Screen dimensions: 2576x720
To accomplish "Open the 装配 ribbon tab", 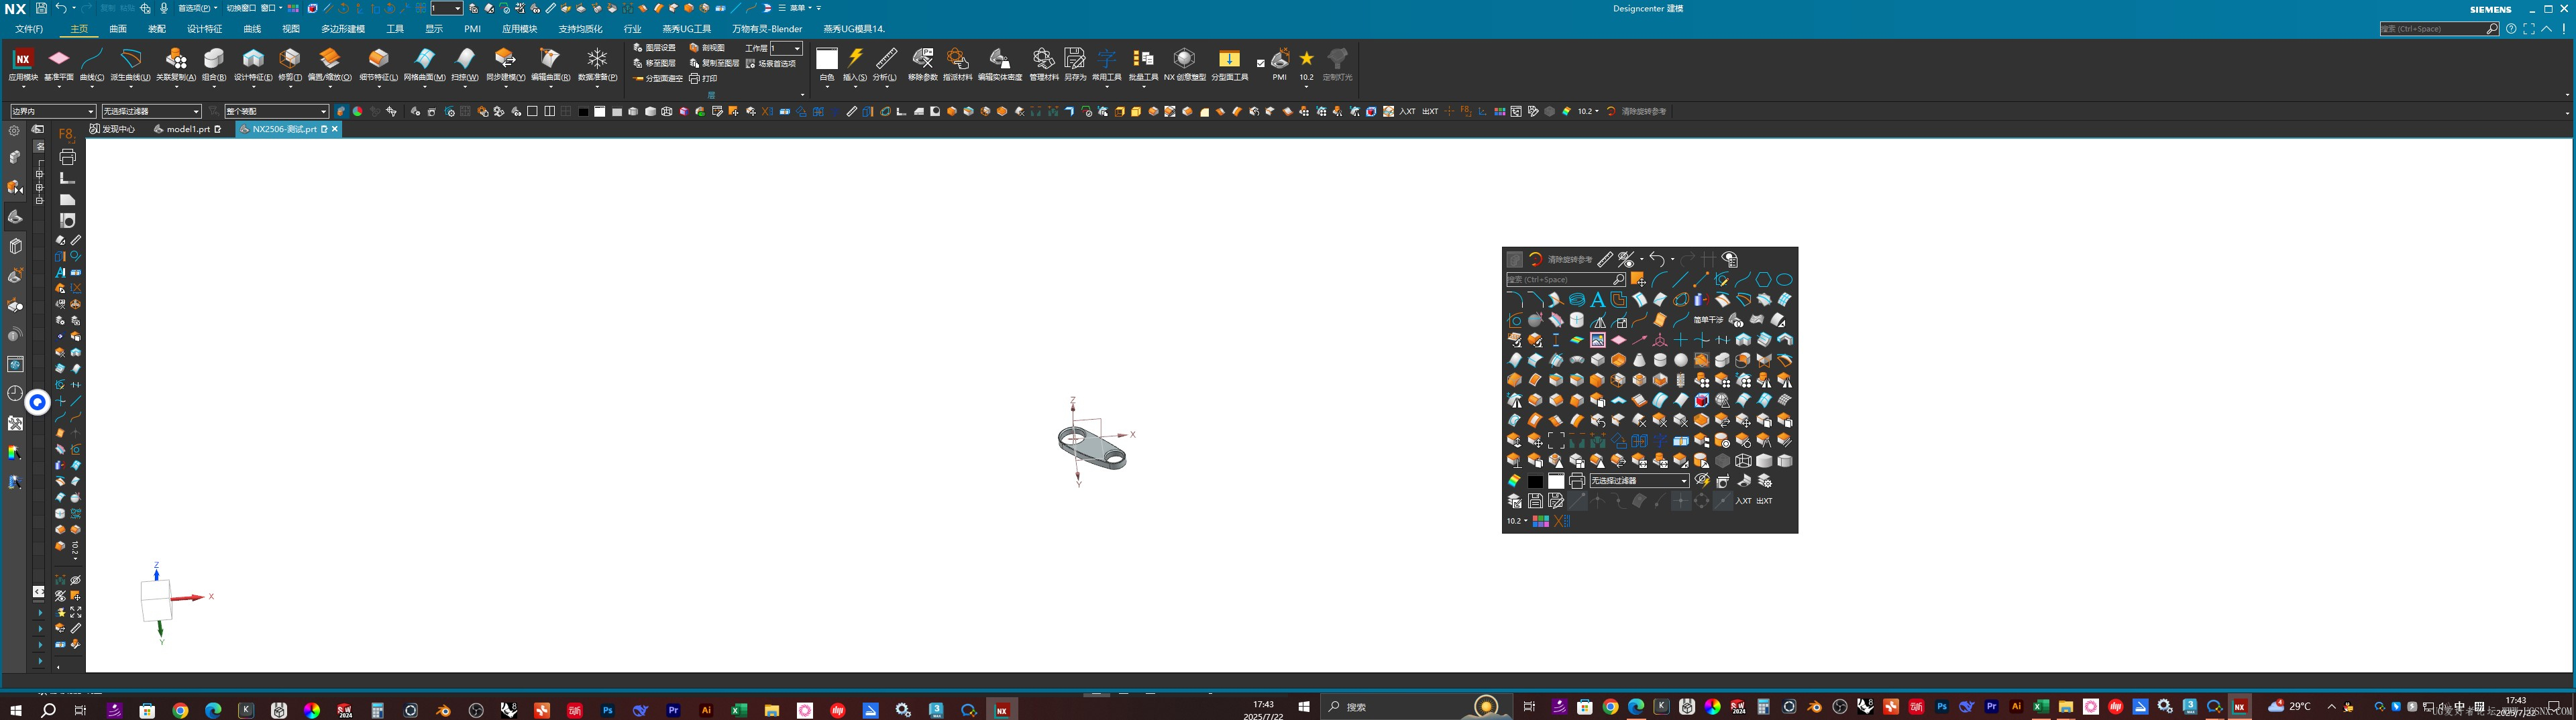I will (x=157, y=29).
